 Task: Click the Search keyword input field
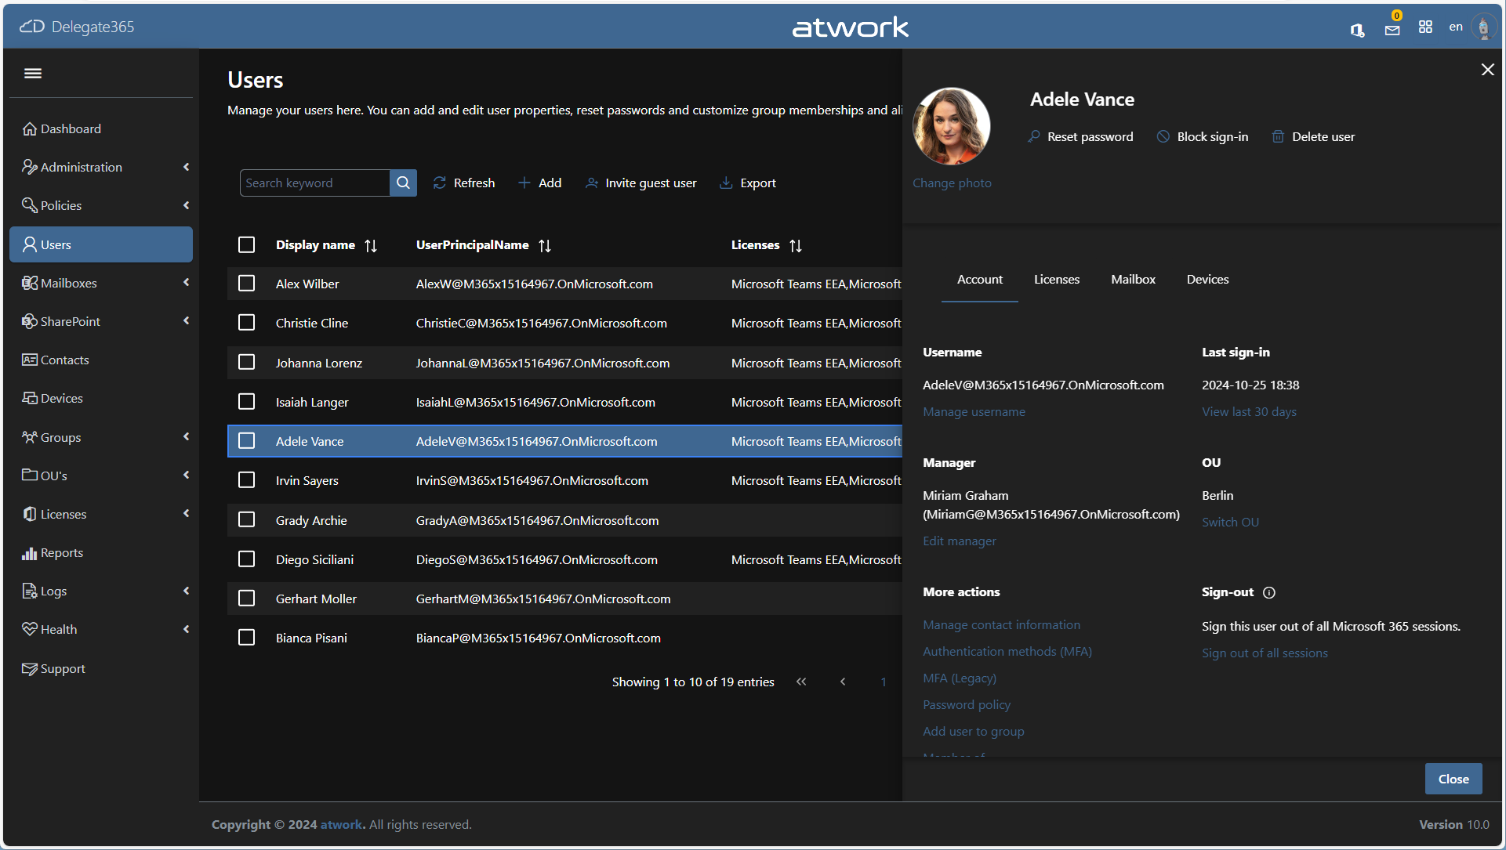(314, 183)
